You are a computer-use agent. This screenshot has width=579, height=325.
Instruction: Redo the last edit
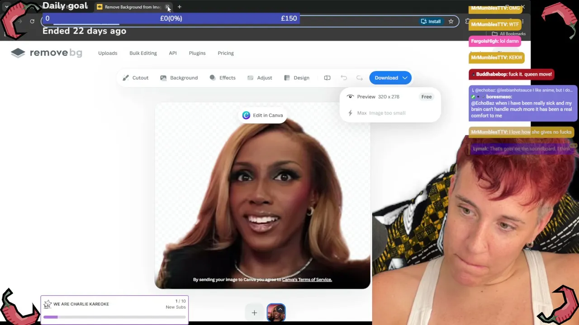coord(360,78)
